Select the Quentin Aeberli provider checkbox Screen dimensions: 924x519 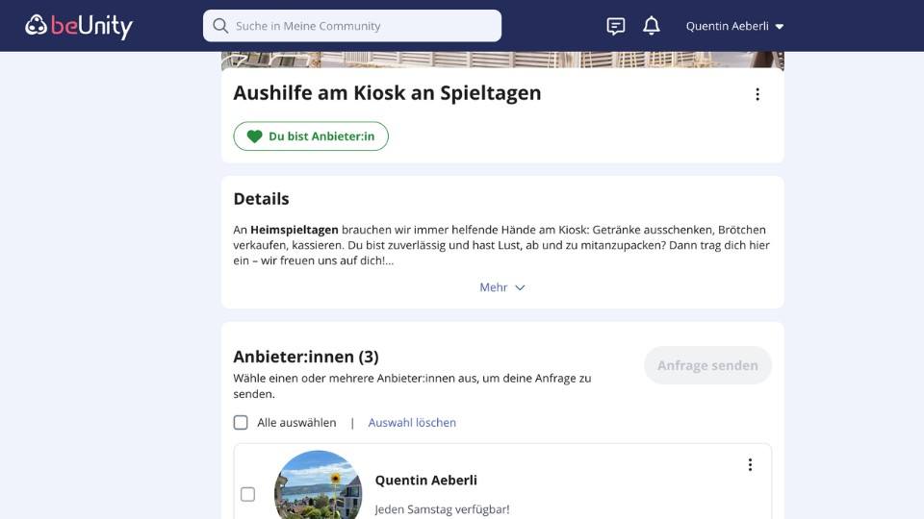coord(247,494)
